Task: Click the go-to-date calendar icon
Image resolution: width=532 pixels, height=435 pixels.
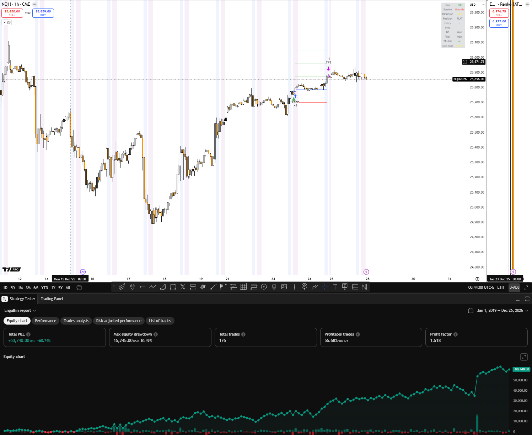Action: (79, 288)
